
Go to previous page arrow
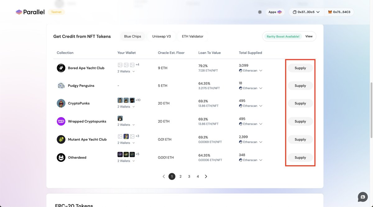pyautogui.click(x=164, y=176)
